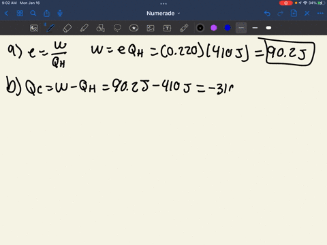Start audio recording with microphone icon

tap(60, 14)
